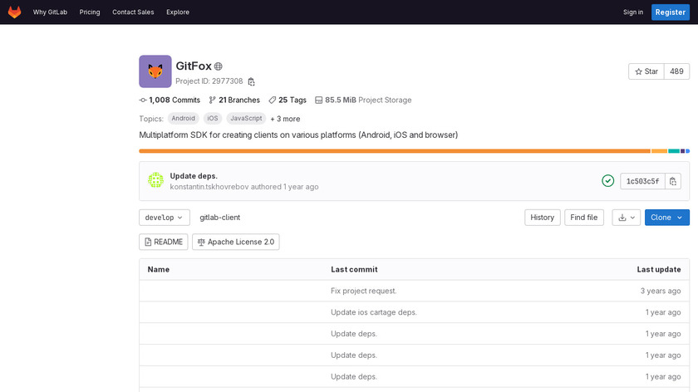The image size is (698, 392).
Task: Open Why GitLab menu item
Action: [52, 12]
